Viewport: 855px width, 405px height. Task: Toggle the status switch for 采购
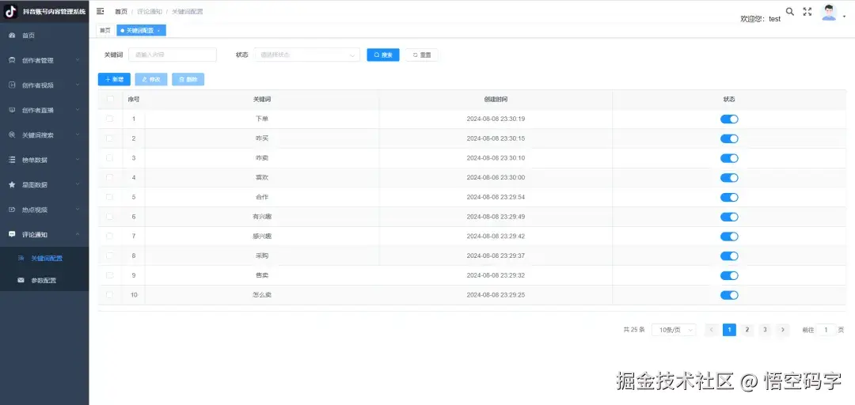point(729,256)
